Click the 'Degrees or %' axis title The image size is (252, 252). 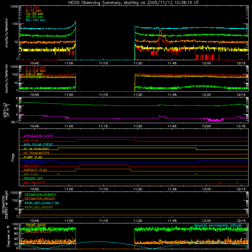coord(8,236)
